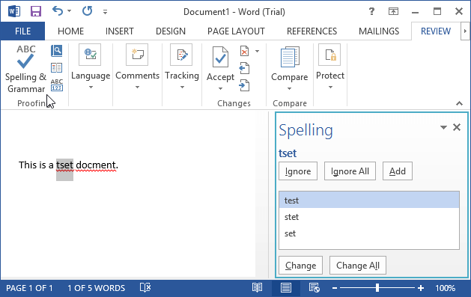Click the misspelled word "docment"
The image size is (471, 297).
click(96, 165)
